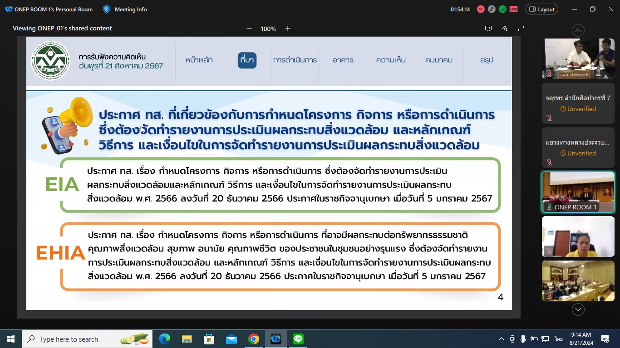
Task: Open the meeting lock key icon
Action: (x=492, y=9)
